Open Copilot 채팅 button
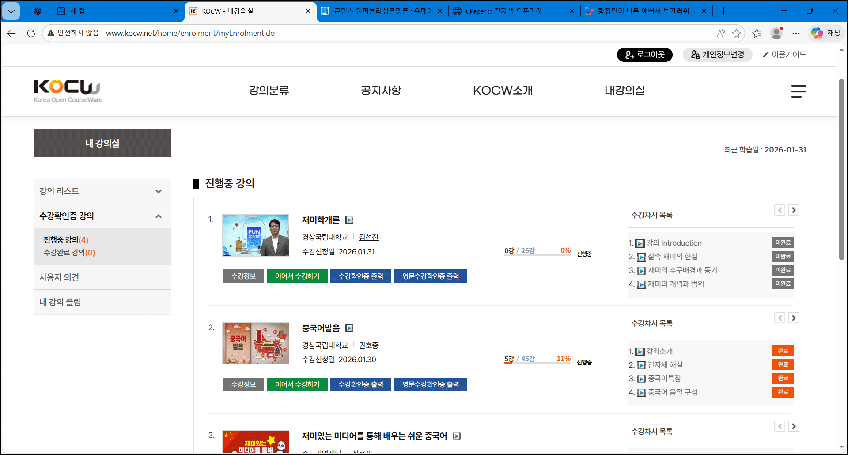Image resolution: width=848 pixels, height=455 pixels. point(826,33)
